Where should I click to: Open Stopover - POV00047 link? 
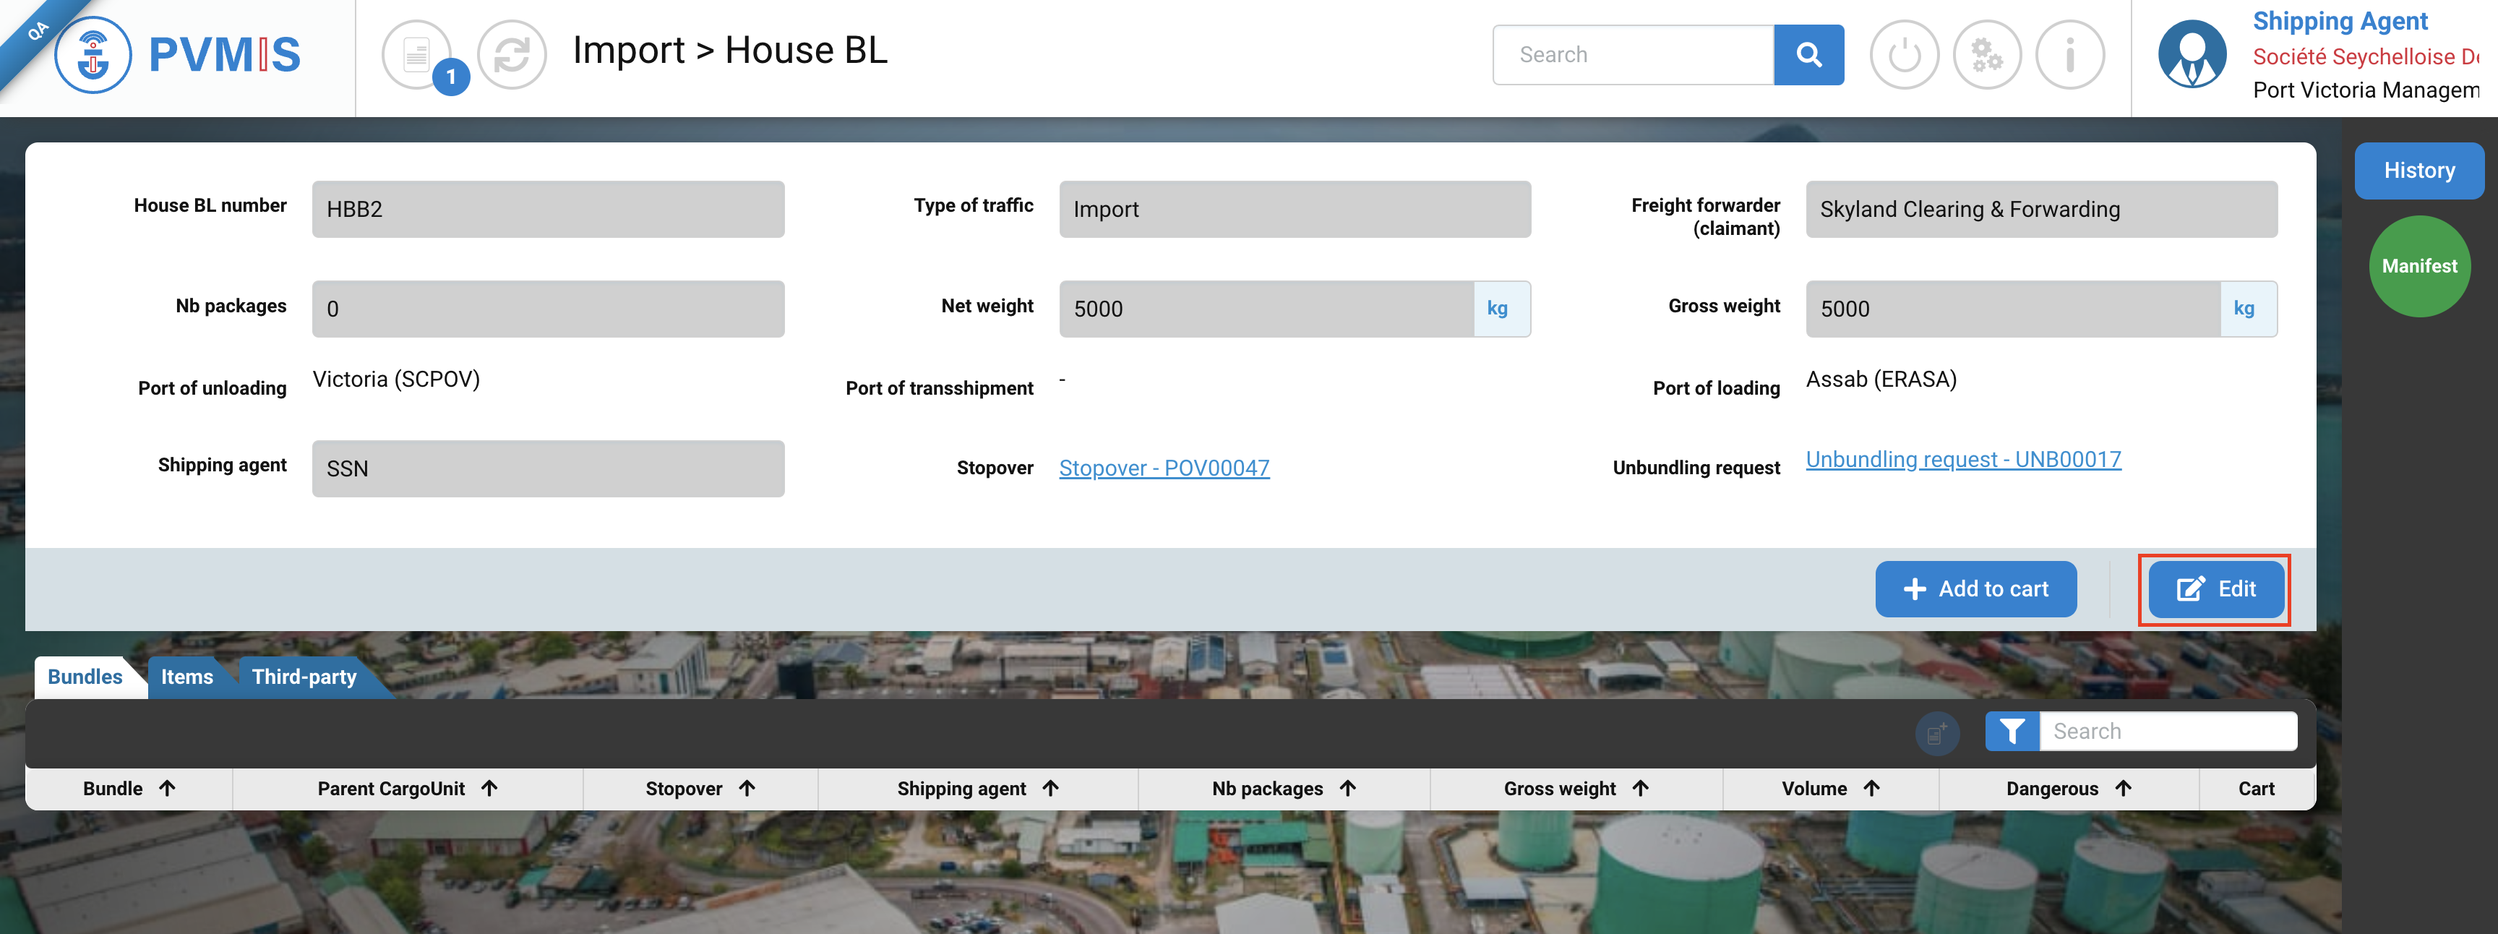point(1163,468)
